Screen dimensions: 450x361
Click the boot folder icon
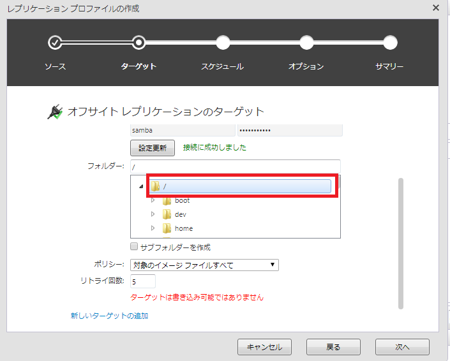[x=167, y=201]
